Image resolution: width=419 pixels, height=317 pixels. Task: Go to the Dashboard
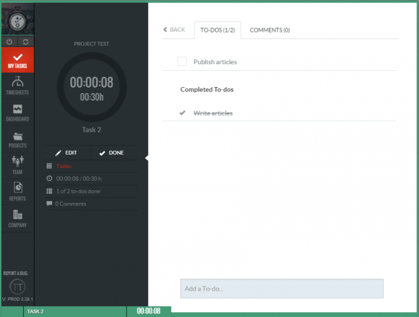click(18, 113)
